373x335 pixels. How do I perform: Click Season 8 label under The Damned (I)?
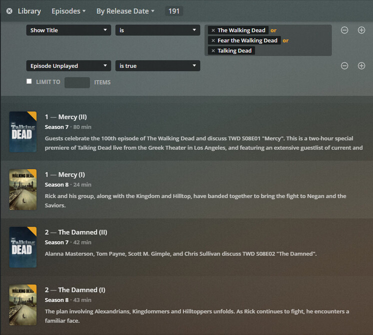(x=56, y=300)
